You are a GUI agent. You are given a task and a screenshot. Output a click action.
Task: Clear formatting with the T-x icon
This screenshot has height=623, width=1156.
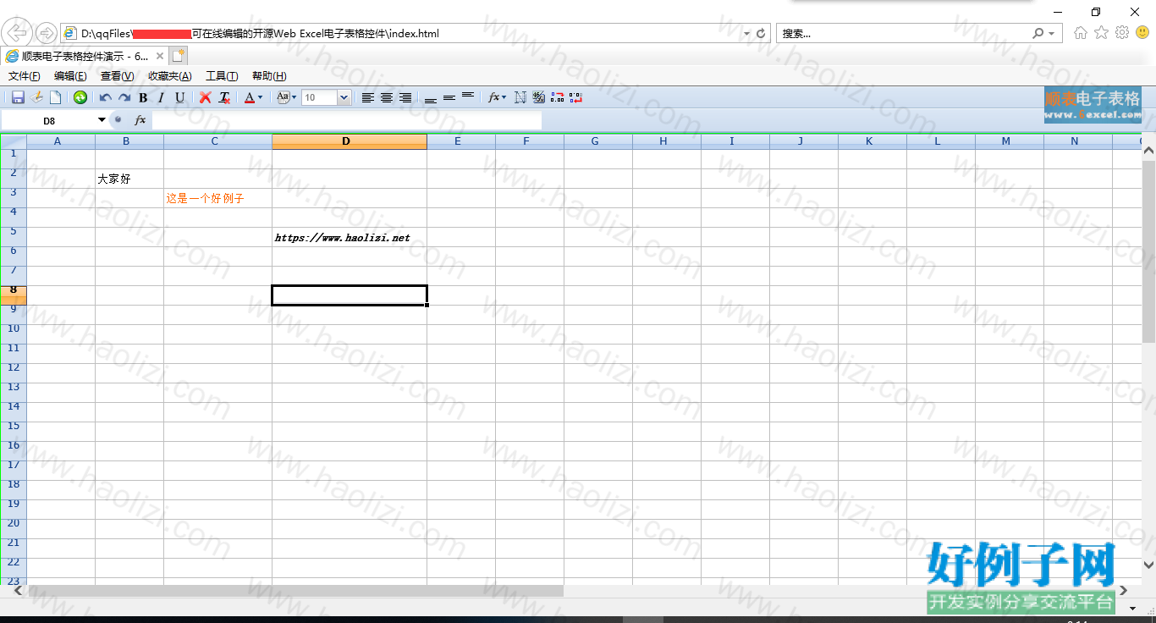coord(224,97)
